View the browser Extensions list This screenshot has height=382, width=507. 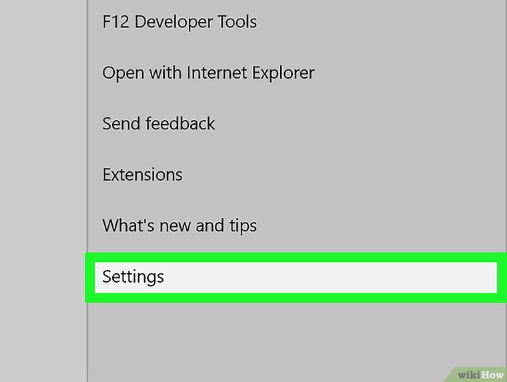point(142,175)
